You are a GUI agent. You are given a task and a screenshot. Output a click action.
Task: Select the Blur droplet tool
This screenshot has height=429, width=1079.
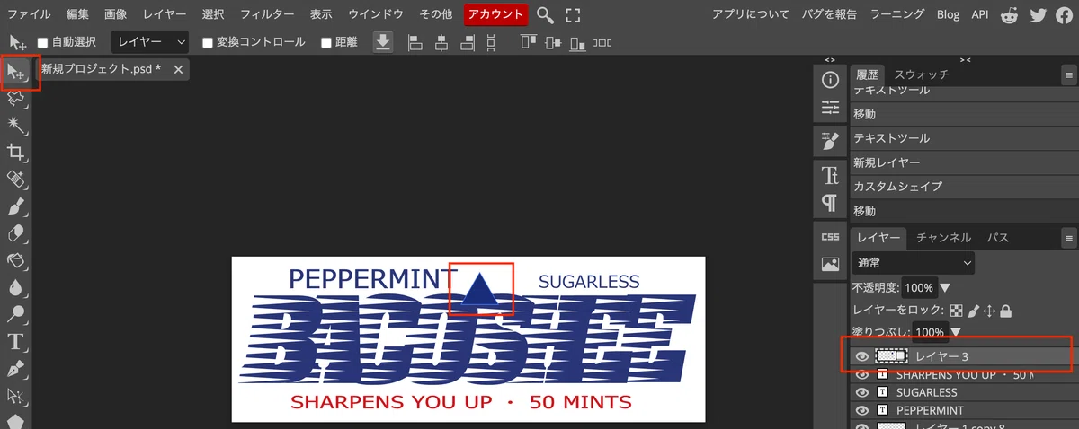[x=15, y=287]
